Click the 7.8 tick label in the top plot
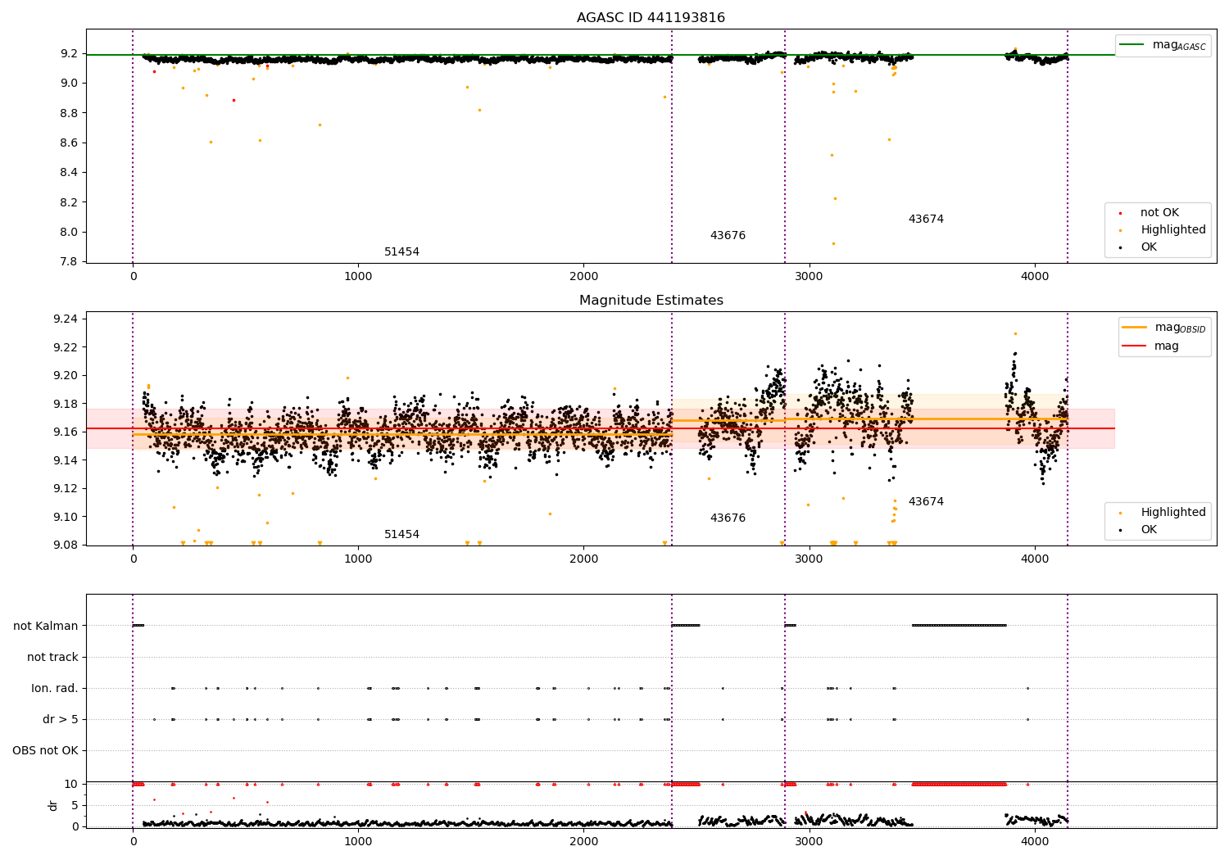Viewport: 1229px width, 860px height. click(x=68, y=262)
